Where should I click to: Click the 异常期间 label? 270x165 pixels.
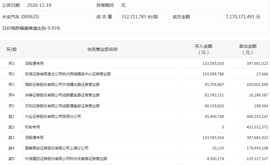[x=105, y=5]
